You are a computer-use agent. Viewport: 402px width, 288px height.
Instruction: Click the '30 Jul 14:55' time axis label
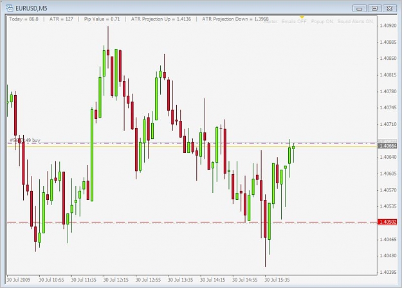[x=245, y=280]
